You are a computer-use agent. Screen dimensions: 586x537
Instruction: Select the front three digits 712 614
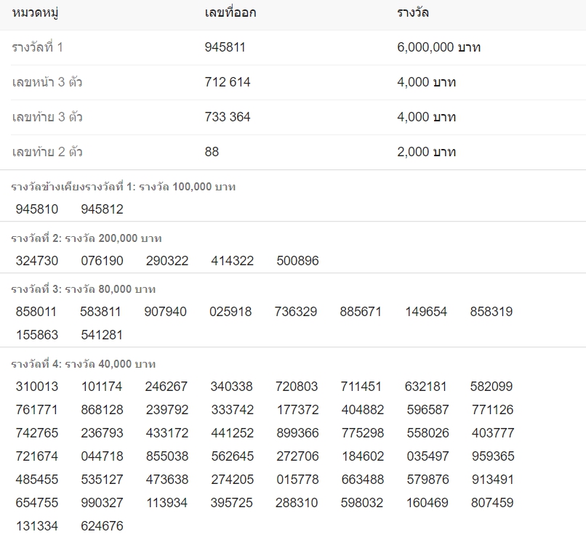tap(228, 82)
